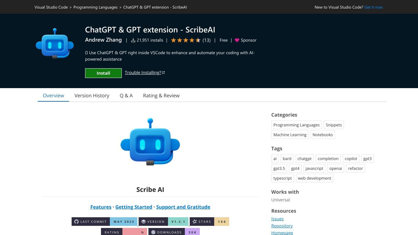Select the Programming Languages category
The image size is (418, 235).
[x=297, y=125]
